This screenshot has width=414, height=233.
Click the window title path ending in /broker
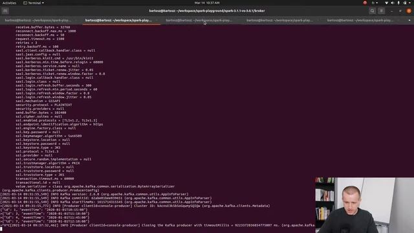pyautogui.click(x=207, y=11)
